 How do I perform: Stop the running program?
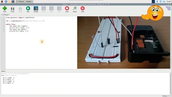[x=67, y=9]
